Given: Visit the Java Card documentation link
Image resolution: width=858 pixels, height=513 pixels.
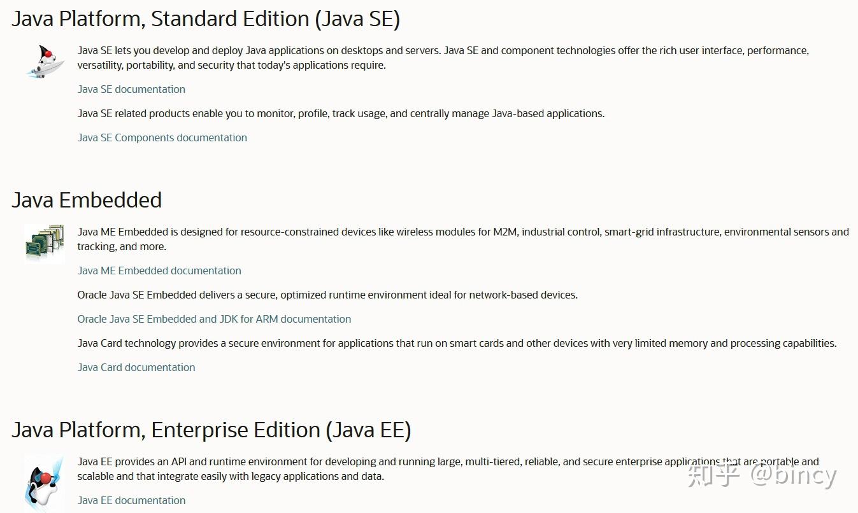Looking at the screenshot, I should click(x=136, y=367).
